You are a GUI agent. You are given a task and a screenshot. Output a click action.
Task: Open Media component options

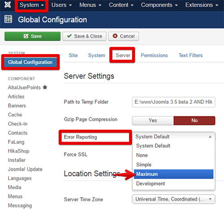pyautogui.click(x=14, y=187)
